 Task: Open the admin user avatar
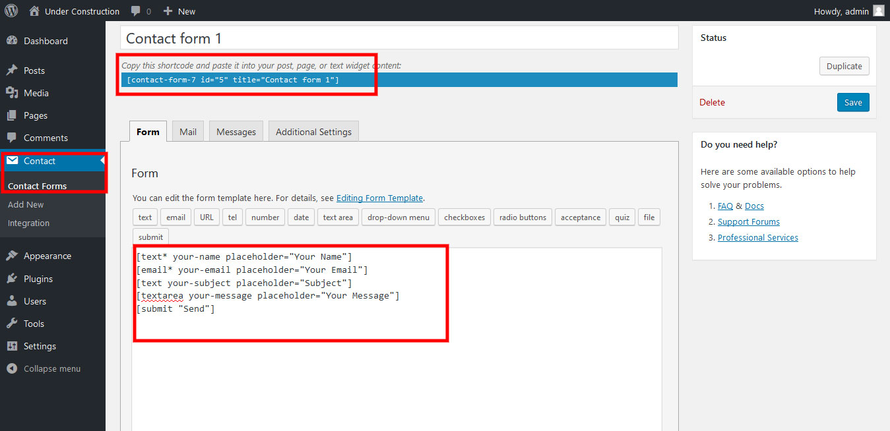point(878,11)
